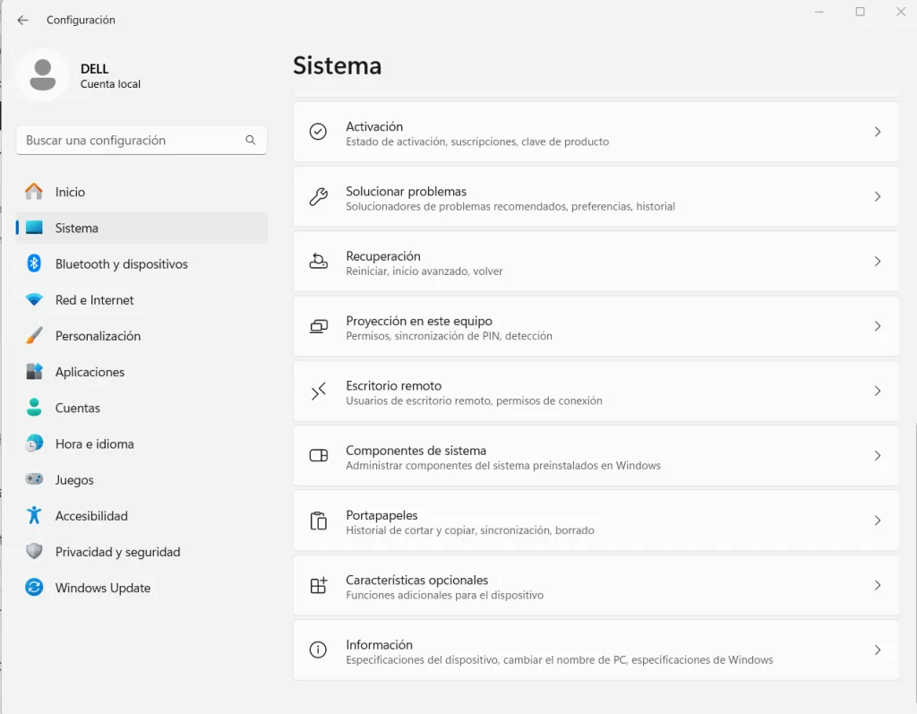Click the back arrow button
This screenshot has width=917, height=714.
pos(22,20)
